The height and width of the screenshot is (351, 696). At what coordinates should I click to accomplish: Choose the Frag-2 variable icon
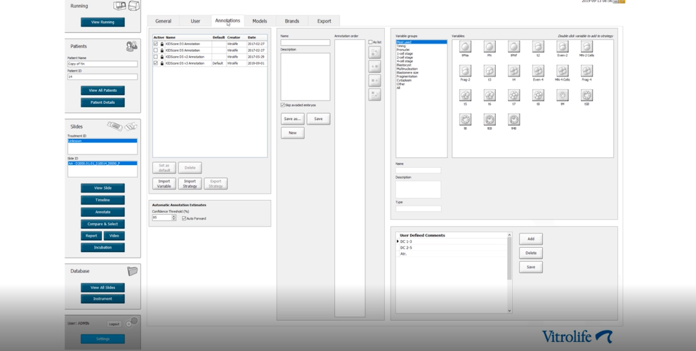point(465,71)
